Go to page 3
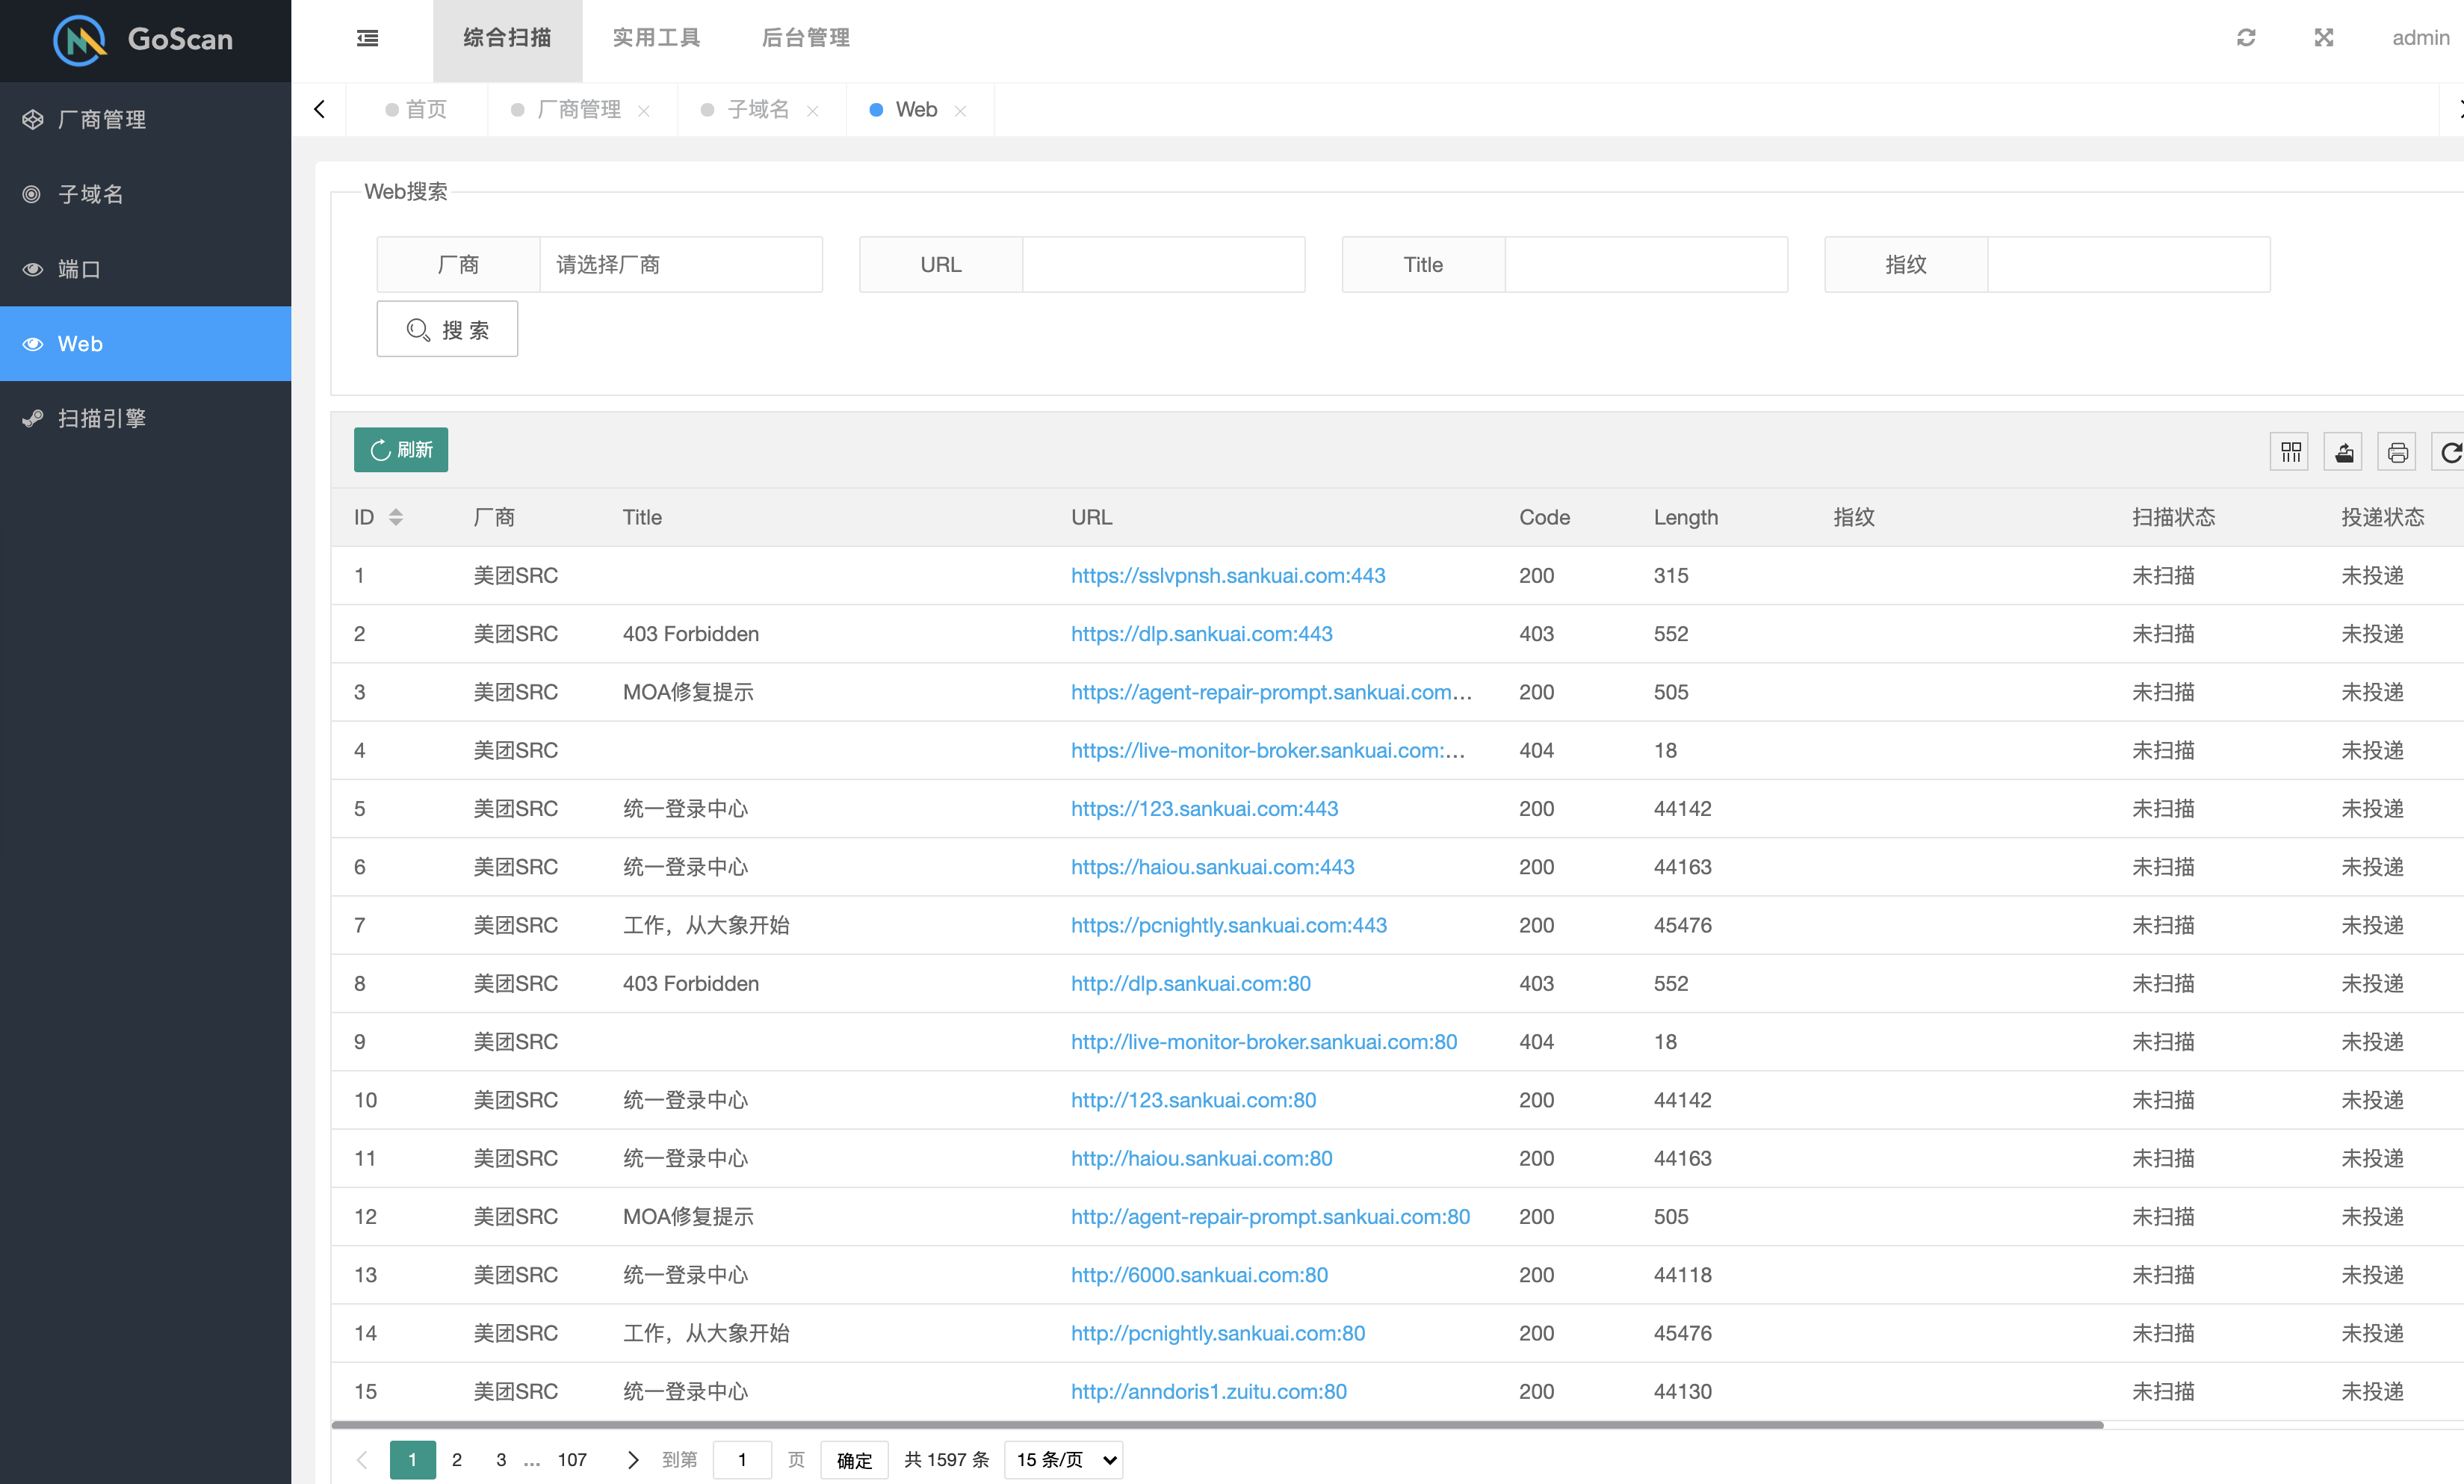 [501, 1459]
